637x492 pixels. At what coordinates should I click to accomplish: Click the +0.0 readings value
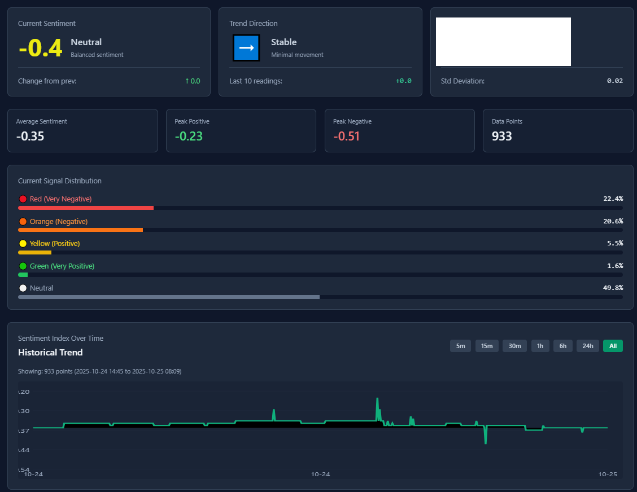pyautogui.click(x=403, y=81)
